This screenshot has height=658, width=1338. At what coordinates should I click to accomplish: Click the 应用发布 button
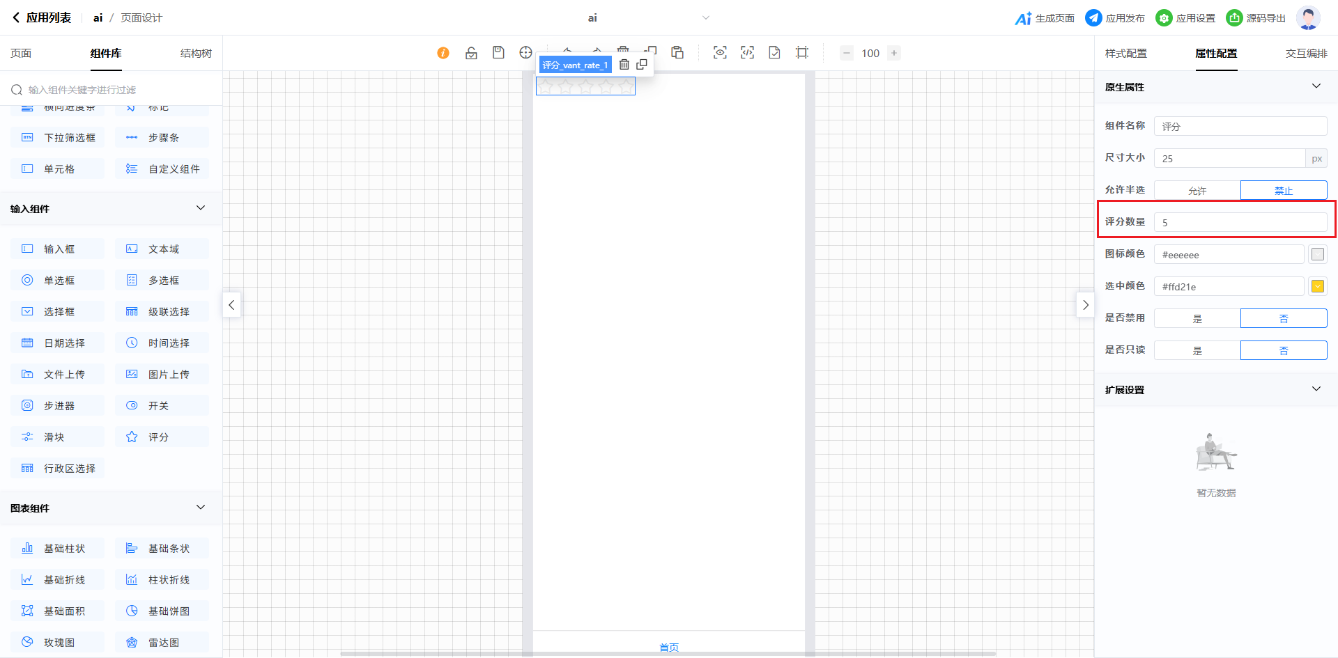(1115, 18)
